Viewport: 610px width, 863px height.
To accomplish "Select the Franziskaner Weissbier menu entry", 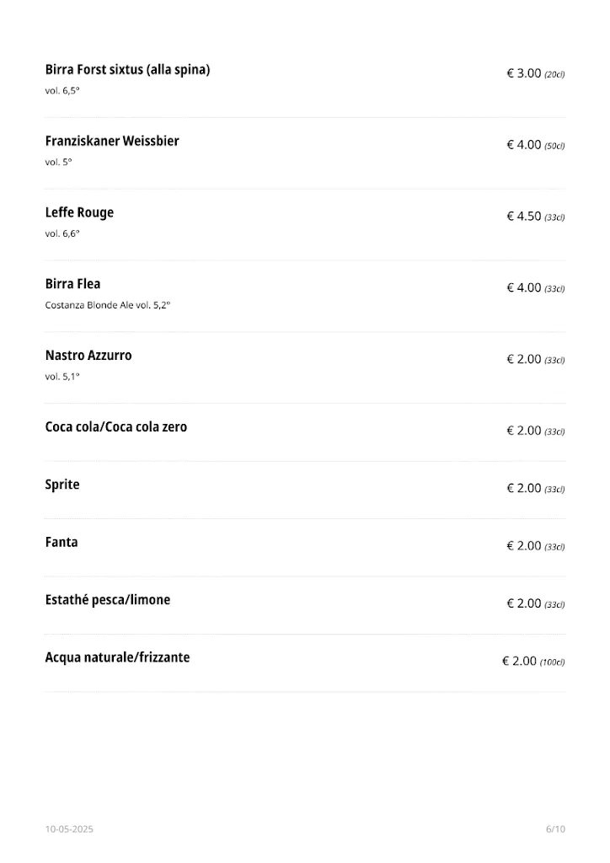I will pos(112,142).
